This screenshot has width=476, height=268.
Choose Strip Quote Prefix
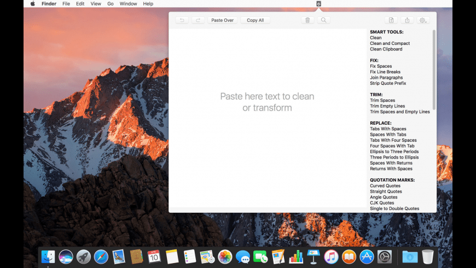point(388,83)
